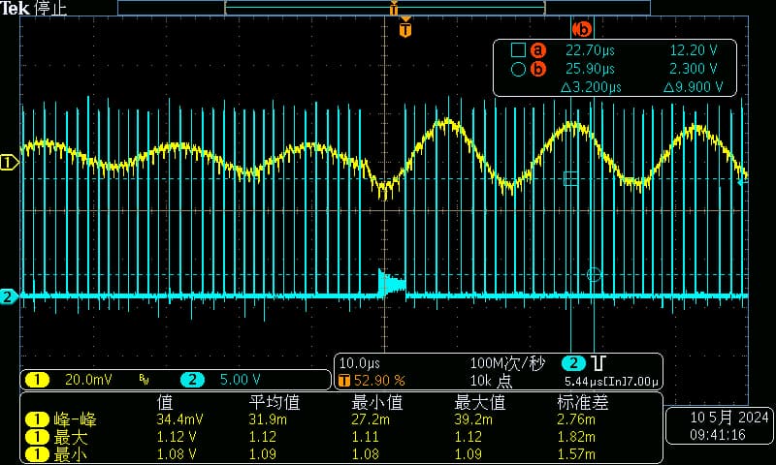Click the waveform overview bar at top
The width and height of the screenshot is (776, 465).
[x=384, y=8]
